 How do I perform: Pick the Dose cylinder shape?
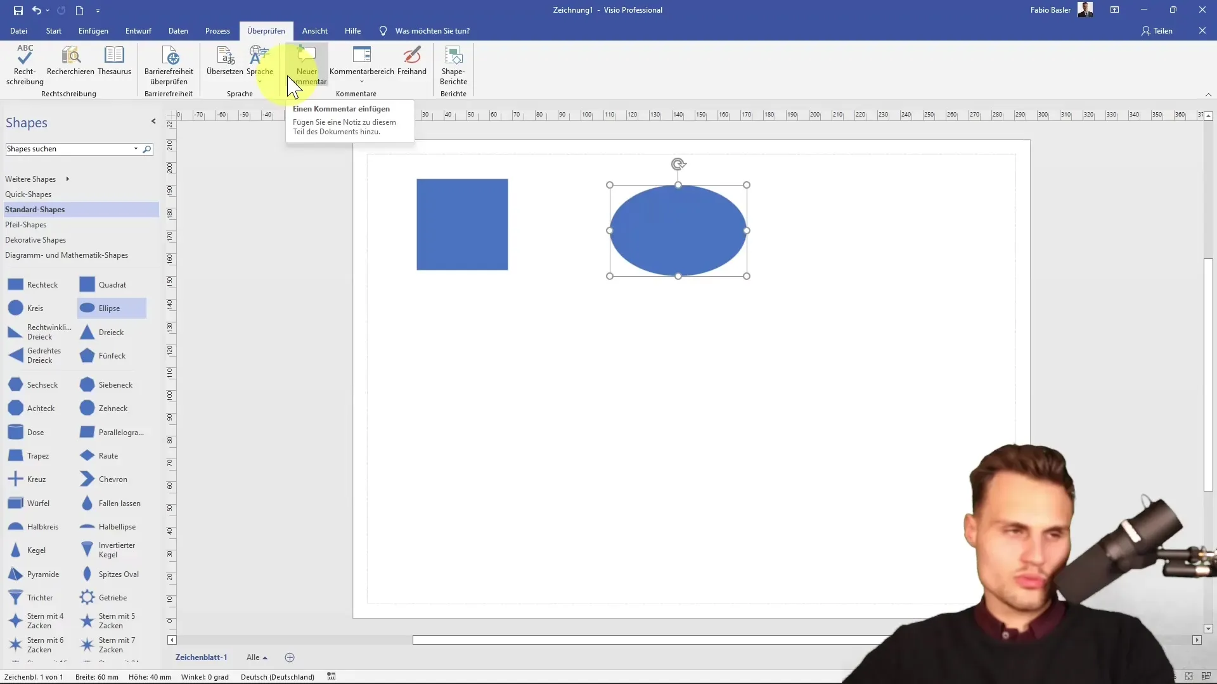(27, 433)
